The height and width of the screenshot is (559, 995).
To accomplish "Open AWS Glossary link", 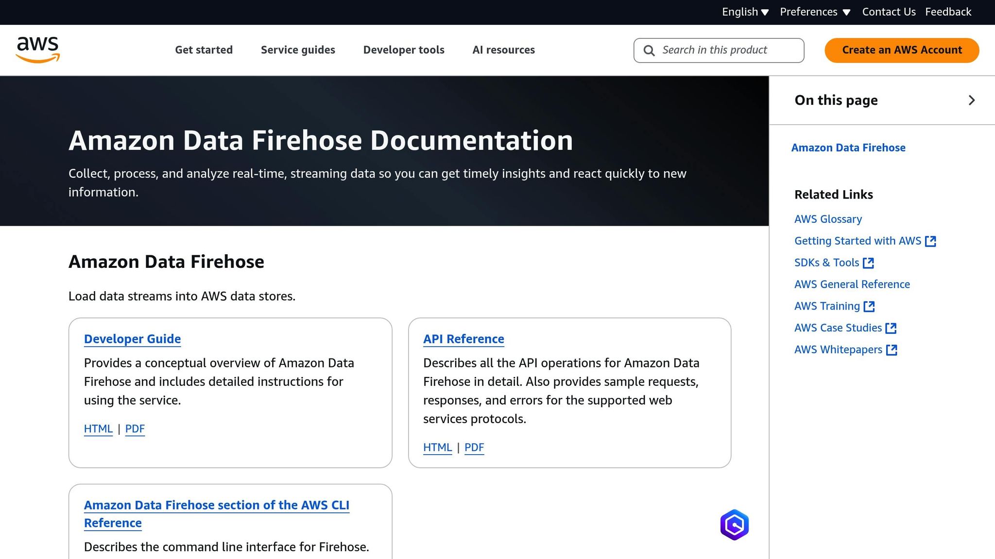I will point(828,219).
